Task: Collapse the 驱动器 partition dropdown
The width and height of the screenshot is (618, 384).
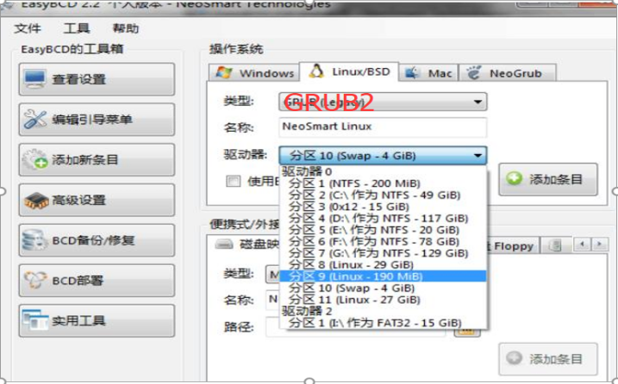Action: 383,156
